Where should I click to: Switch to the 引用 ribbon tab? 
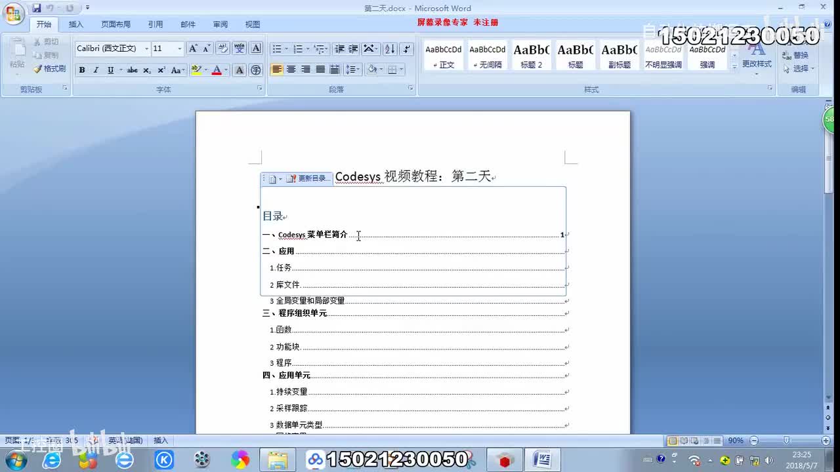(x=156, y=24)
